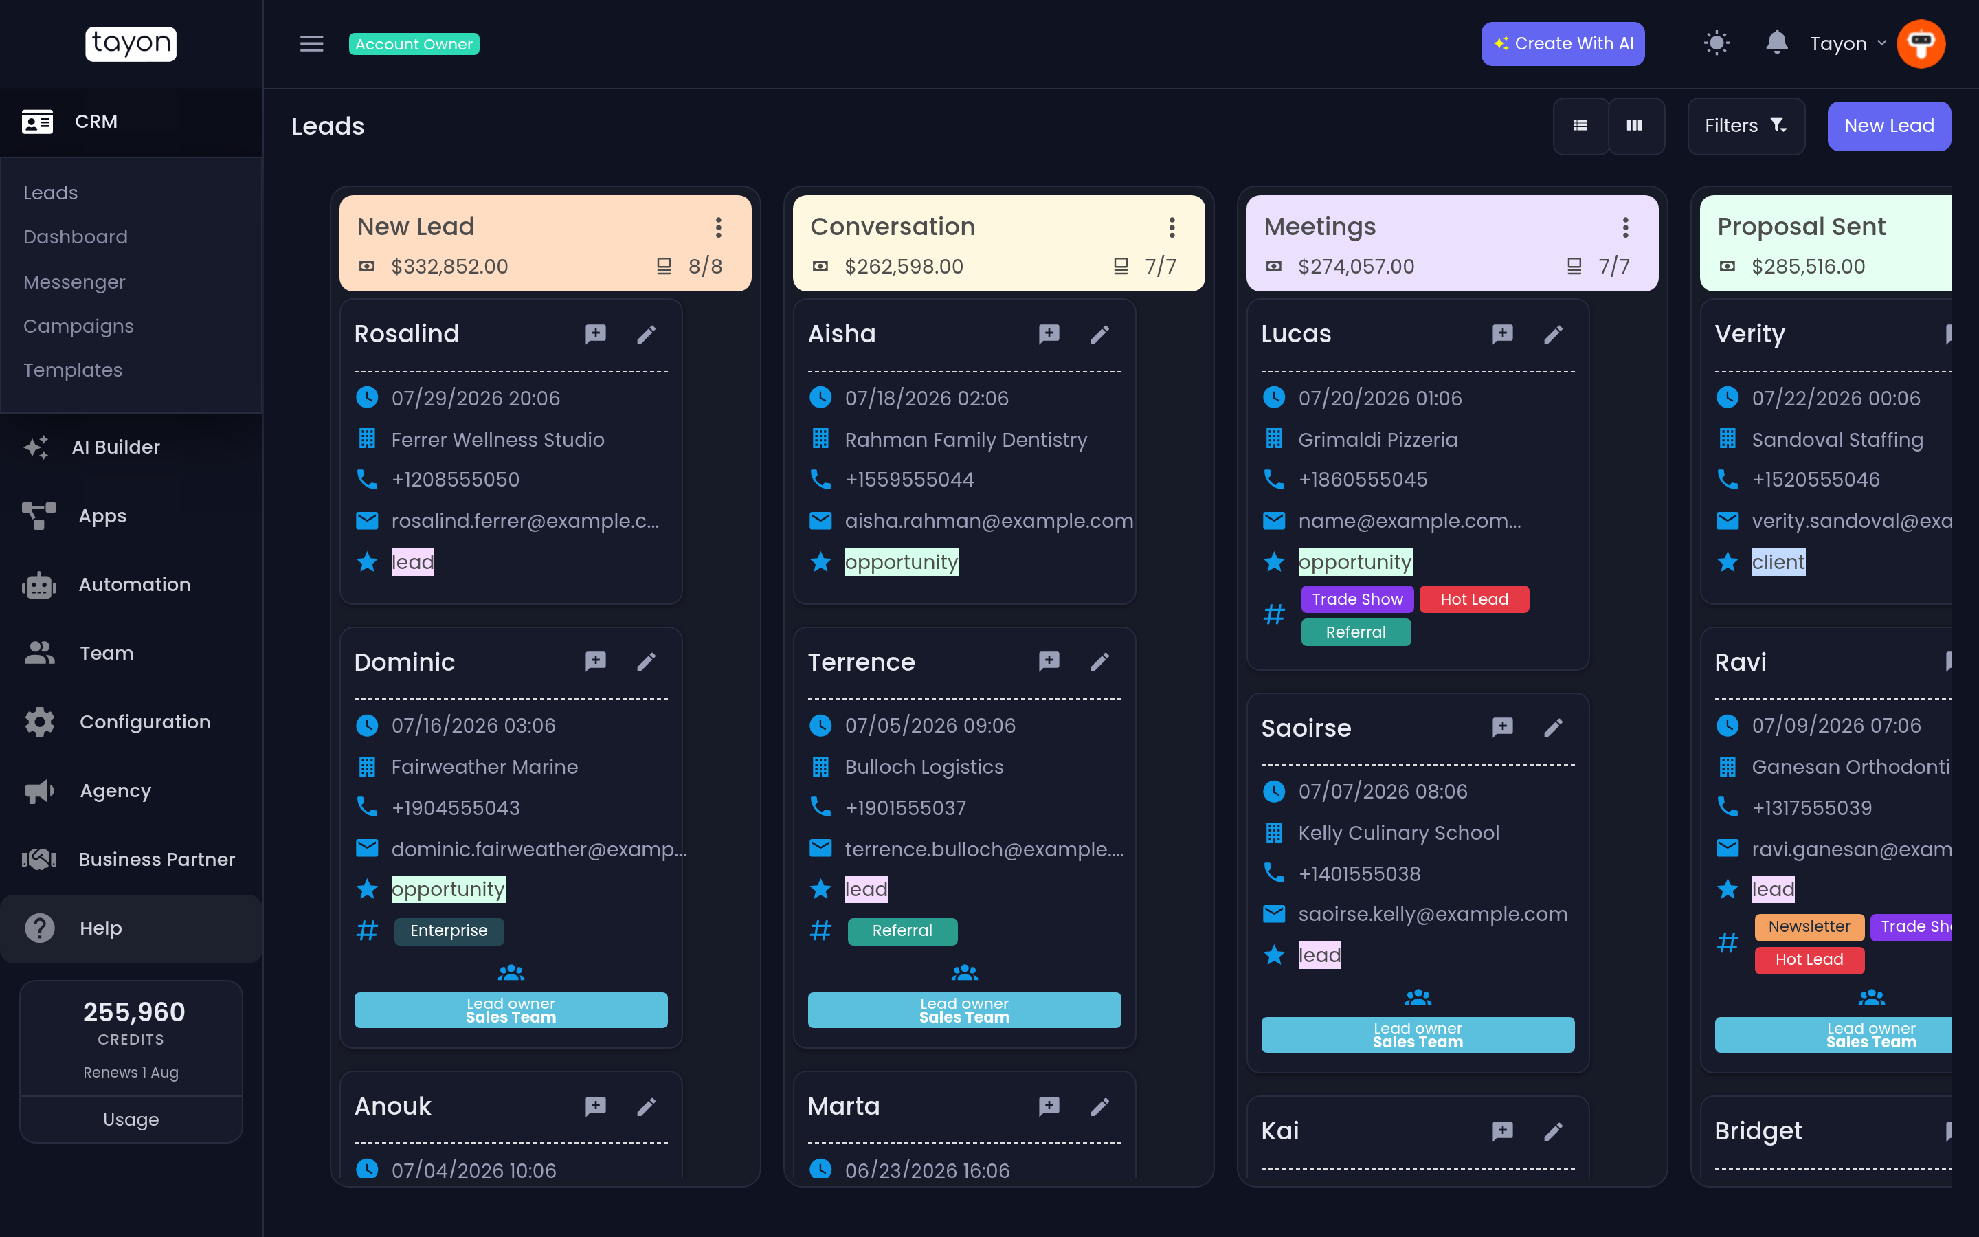
Task: Add a note to Aisha's card
Action: point(1049,334)
